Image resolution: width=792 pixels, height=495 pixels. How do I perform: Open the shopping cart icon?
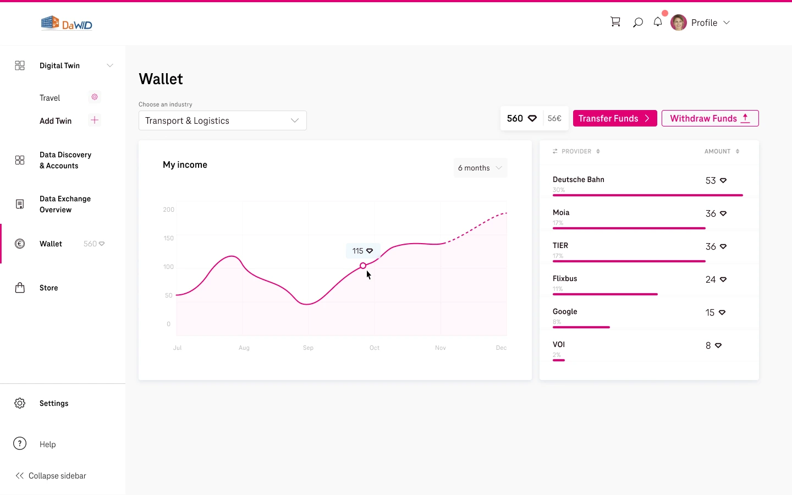(x=615, y=22)
